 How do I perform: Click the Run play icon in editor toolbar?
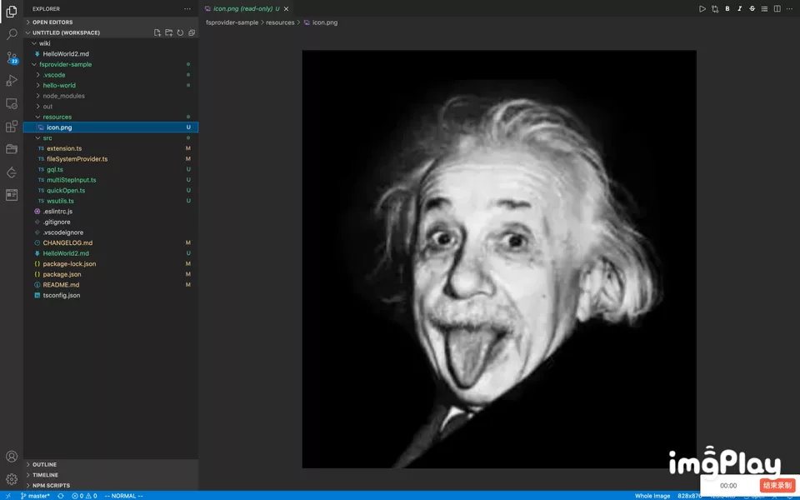[702, 8]
